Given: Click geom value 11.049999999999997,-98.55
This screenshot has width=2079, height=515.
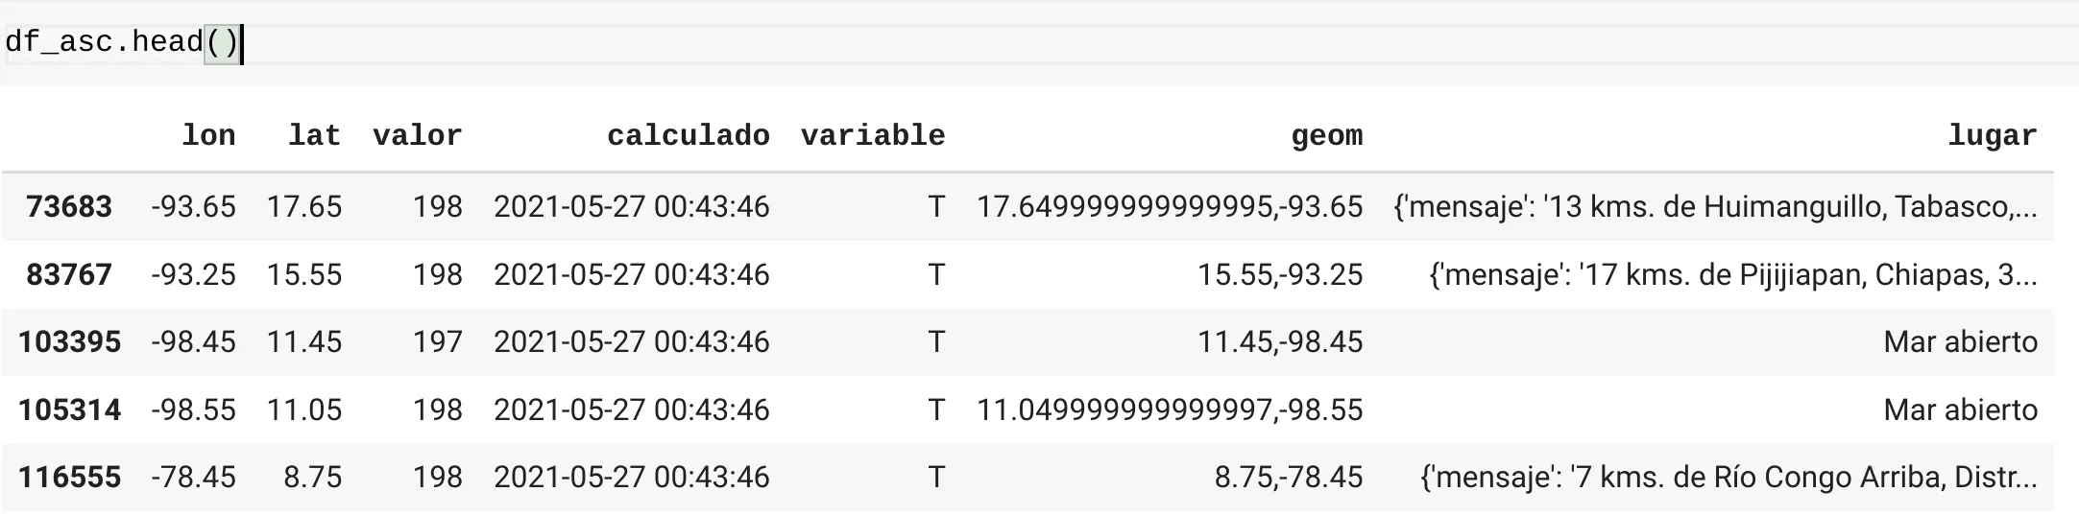Looking at the screenshot, I should coord(1169,410).
